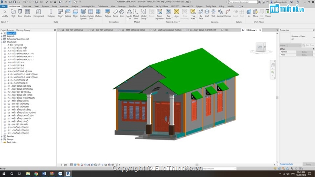315x177 pixels.
Task: Open the Windows Start menu
Action: (4, 174)
